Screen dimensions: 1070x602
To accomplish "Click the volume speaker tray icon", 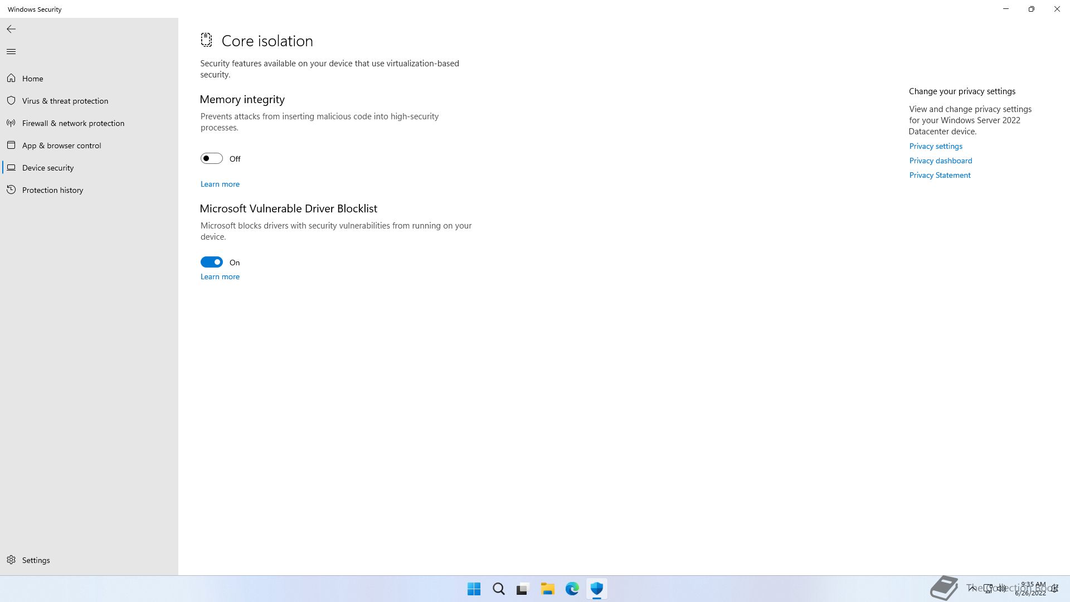I will coord(1001,589).
